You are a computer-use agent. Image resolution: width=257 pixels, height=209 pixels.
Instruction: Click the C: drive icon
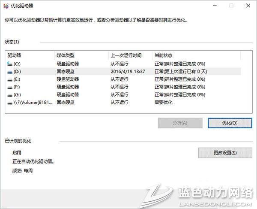coord(10,64)
